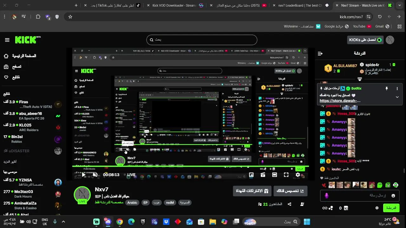Select the EP tag

tap(146, 203)
